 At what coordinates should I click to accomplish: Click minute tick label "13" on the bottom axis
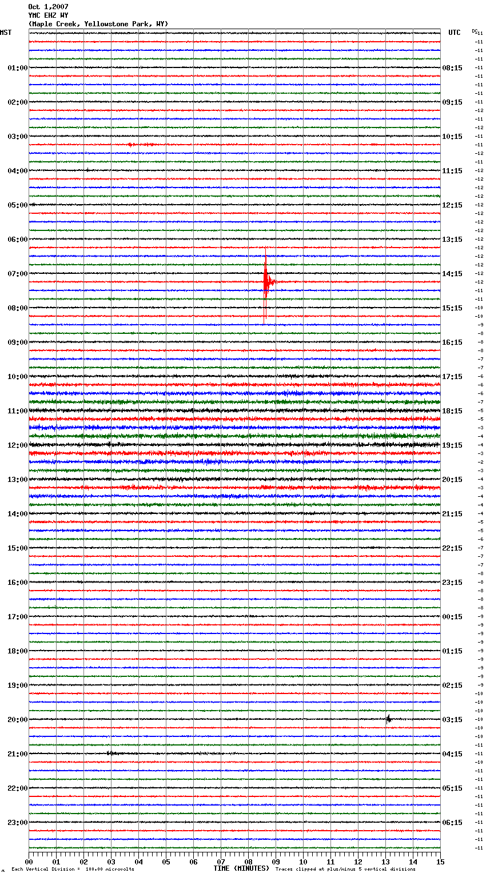tap(385, 862)
